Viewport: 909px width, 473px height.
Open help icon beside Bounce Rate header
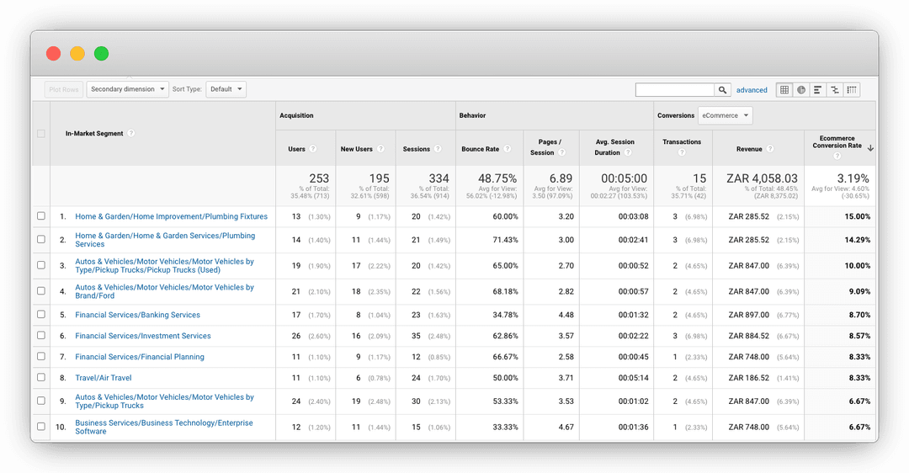point(508,149)
